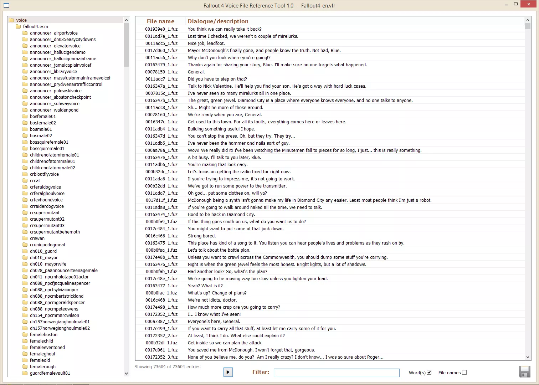Click folder icon for crcat
Viewport: 539px width, 385px height.
coord(25,180)
